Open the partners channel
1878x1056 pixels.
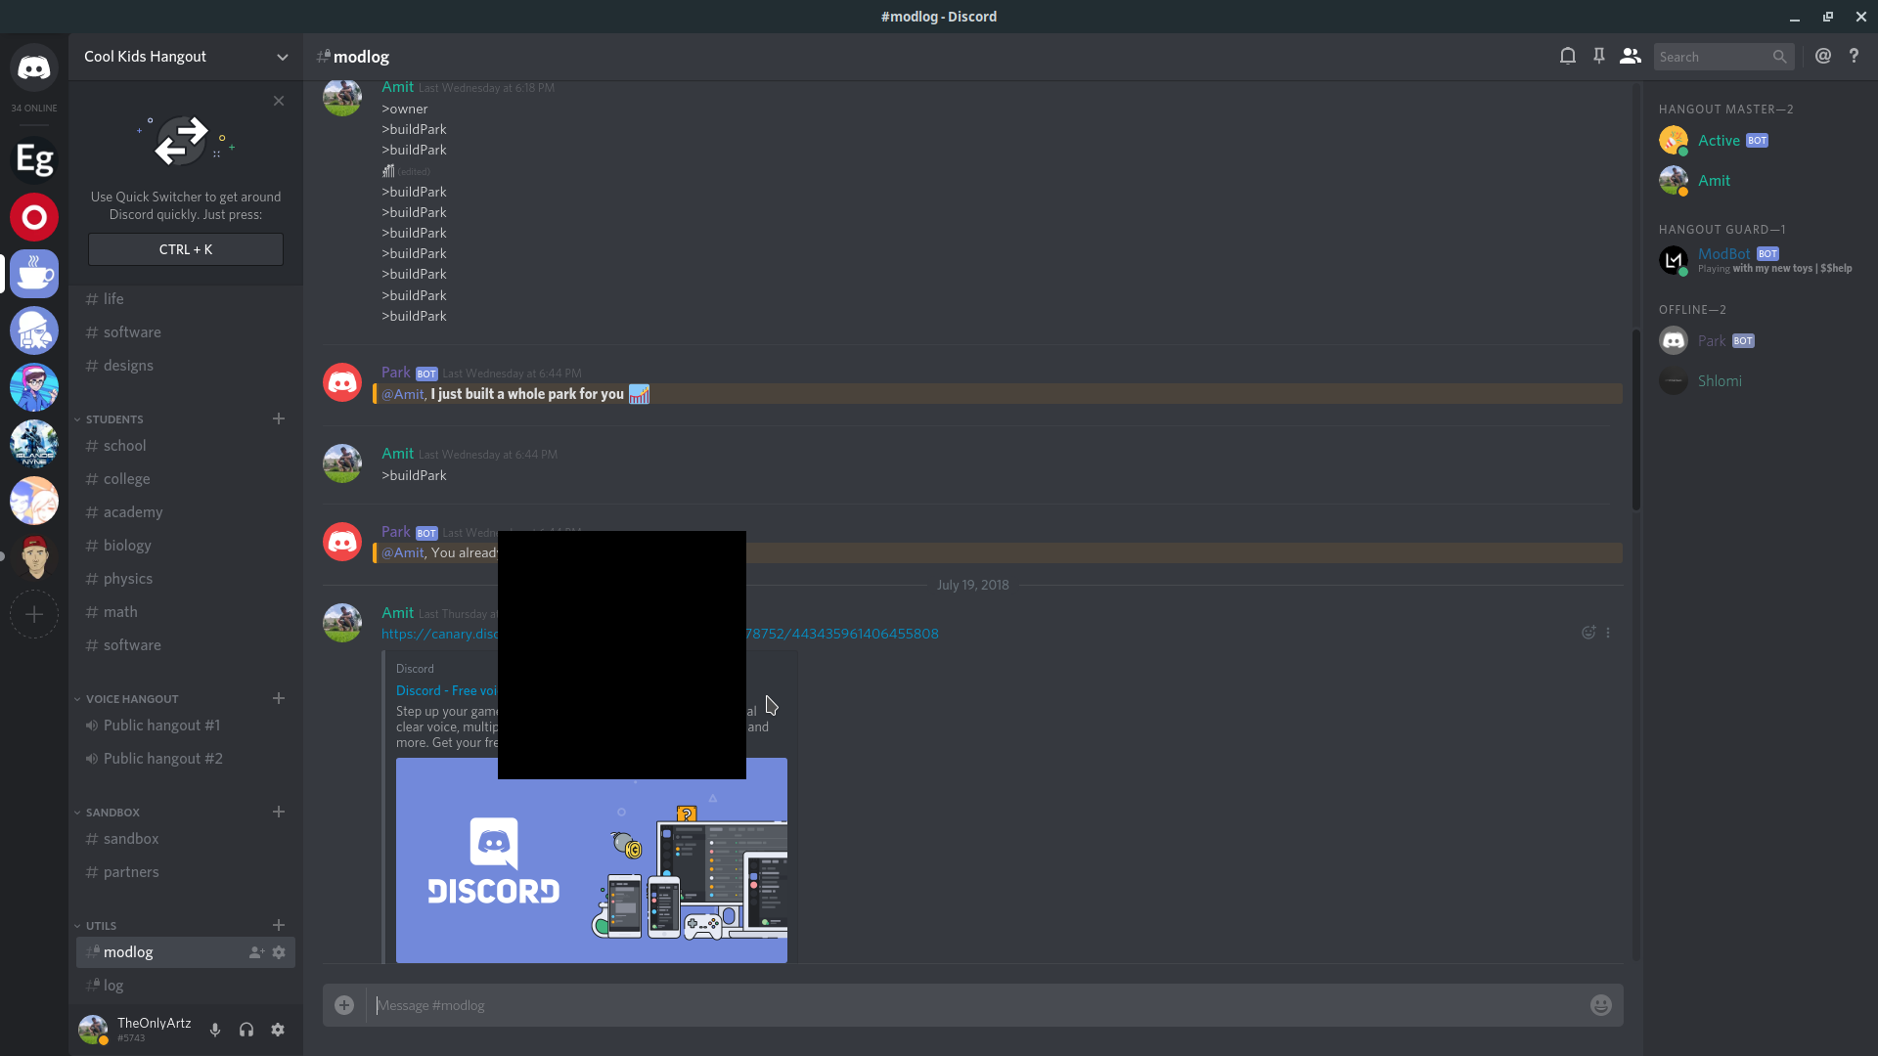[186, 872]
